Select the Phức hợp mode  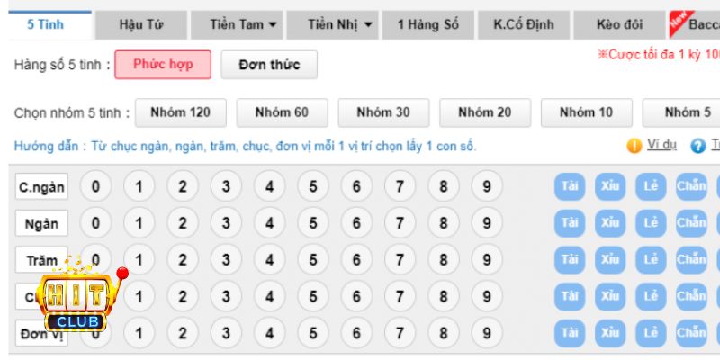click(163, 65)
